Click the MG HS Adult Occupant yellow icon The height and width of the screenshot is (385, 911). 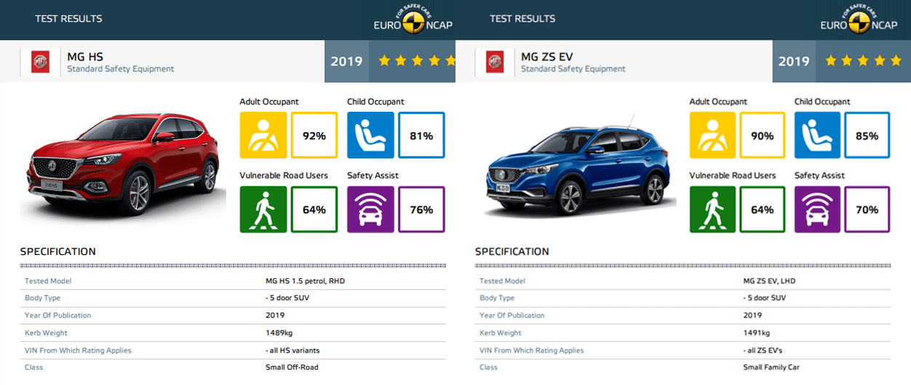click(x=263, y=135)
